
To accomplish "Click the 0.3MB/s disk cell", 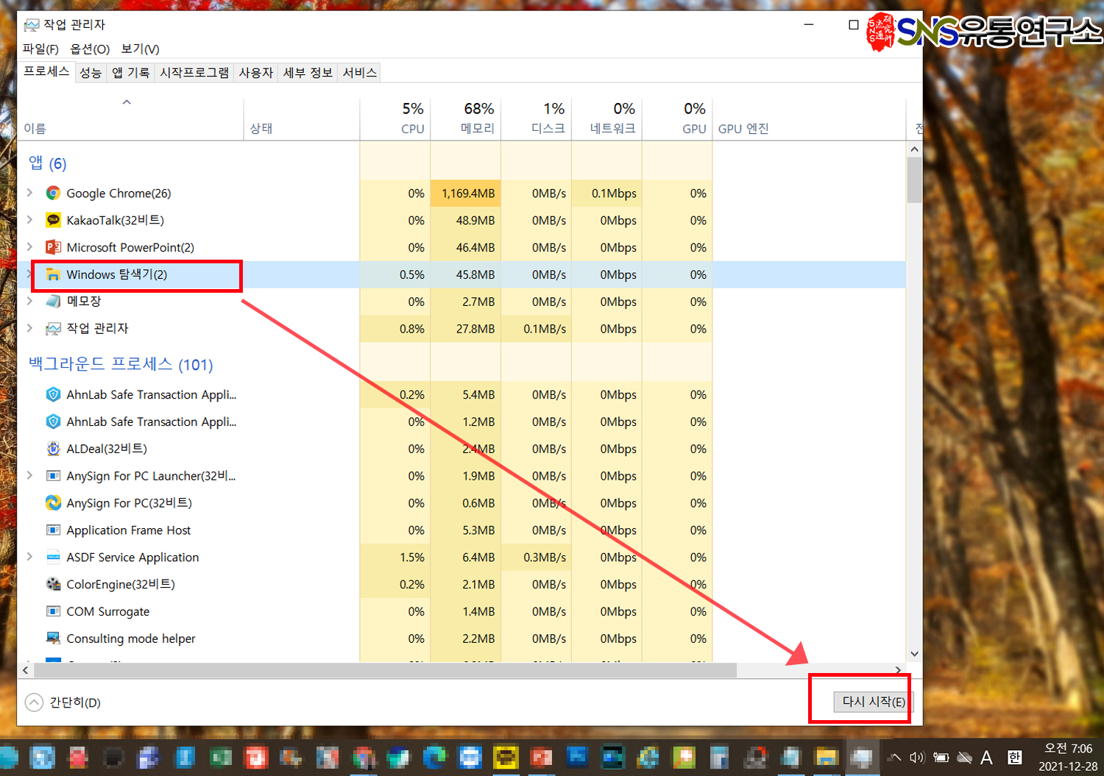I will (x=537, y=558).
